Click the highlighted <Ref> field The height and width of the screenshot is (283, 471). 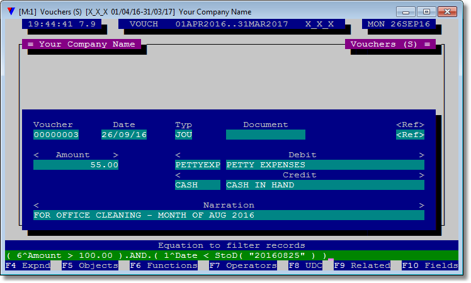click(x=410, y=135)
